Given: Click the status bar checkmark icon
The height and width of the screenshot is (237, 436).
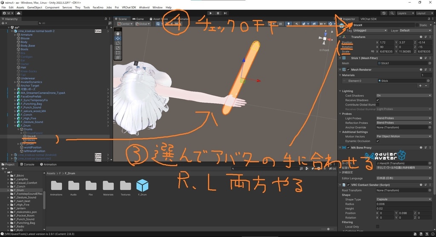Looking at the screenshot, I should 433,234.
